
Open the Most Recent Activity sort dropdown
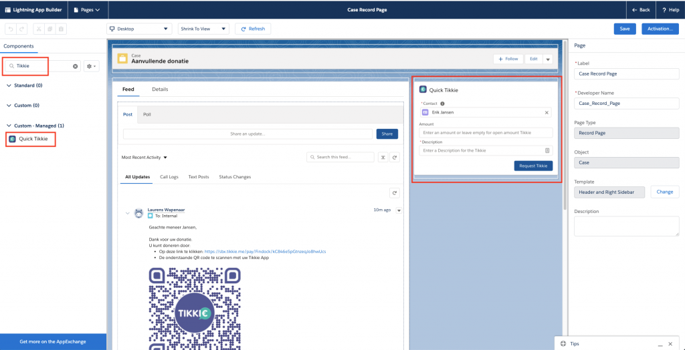coord(144,158)
